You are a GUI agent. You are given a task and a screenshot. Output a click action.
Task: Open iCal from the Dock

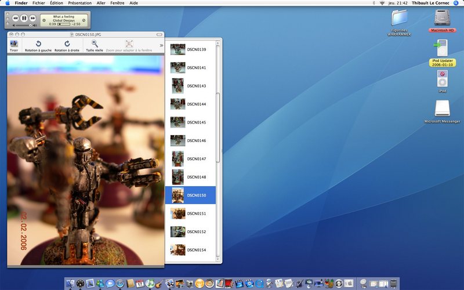(140, 283)
